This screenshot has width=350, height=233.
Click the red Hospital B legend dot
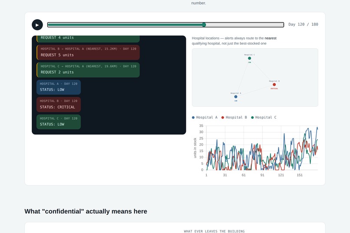tap(222, 118)
